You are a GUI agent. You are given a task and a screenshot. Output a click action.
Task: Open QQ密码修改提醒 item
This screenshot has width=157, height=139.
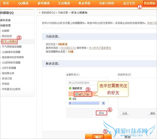click(x=11, y=62)
